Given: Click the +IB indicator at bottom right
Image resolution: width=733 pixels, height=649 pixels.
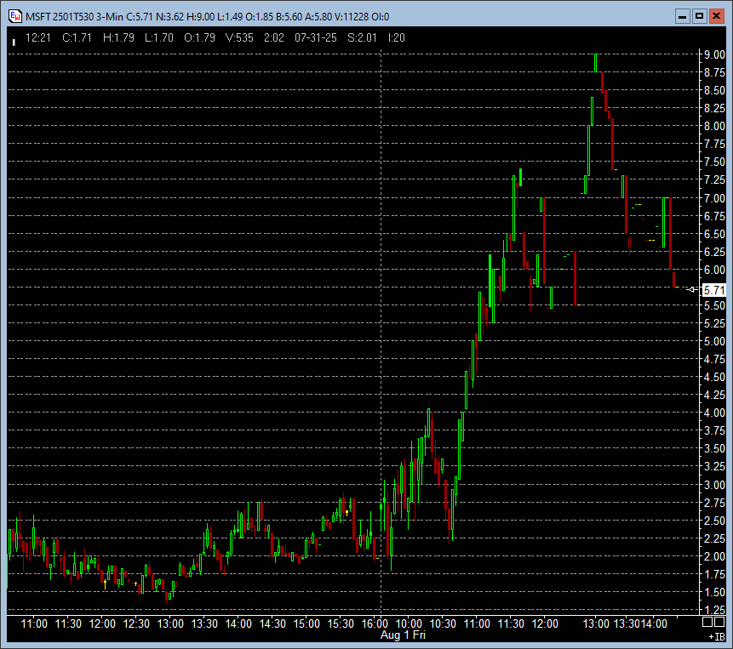Looking at the screenshot, I should click(x=717, y=636).
